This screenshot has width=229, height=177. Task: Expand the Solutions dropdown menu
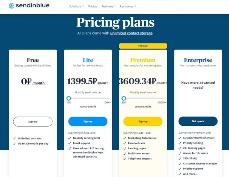76,6
